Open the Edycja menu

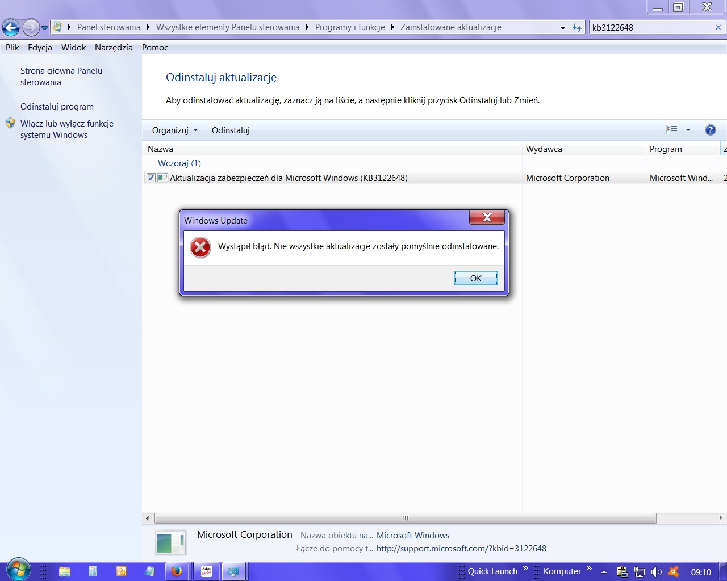coord(40,48)
